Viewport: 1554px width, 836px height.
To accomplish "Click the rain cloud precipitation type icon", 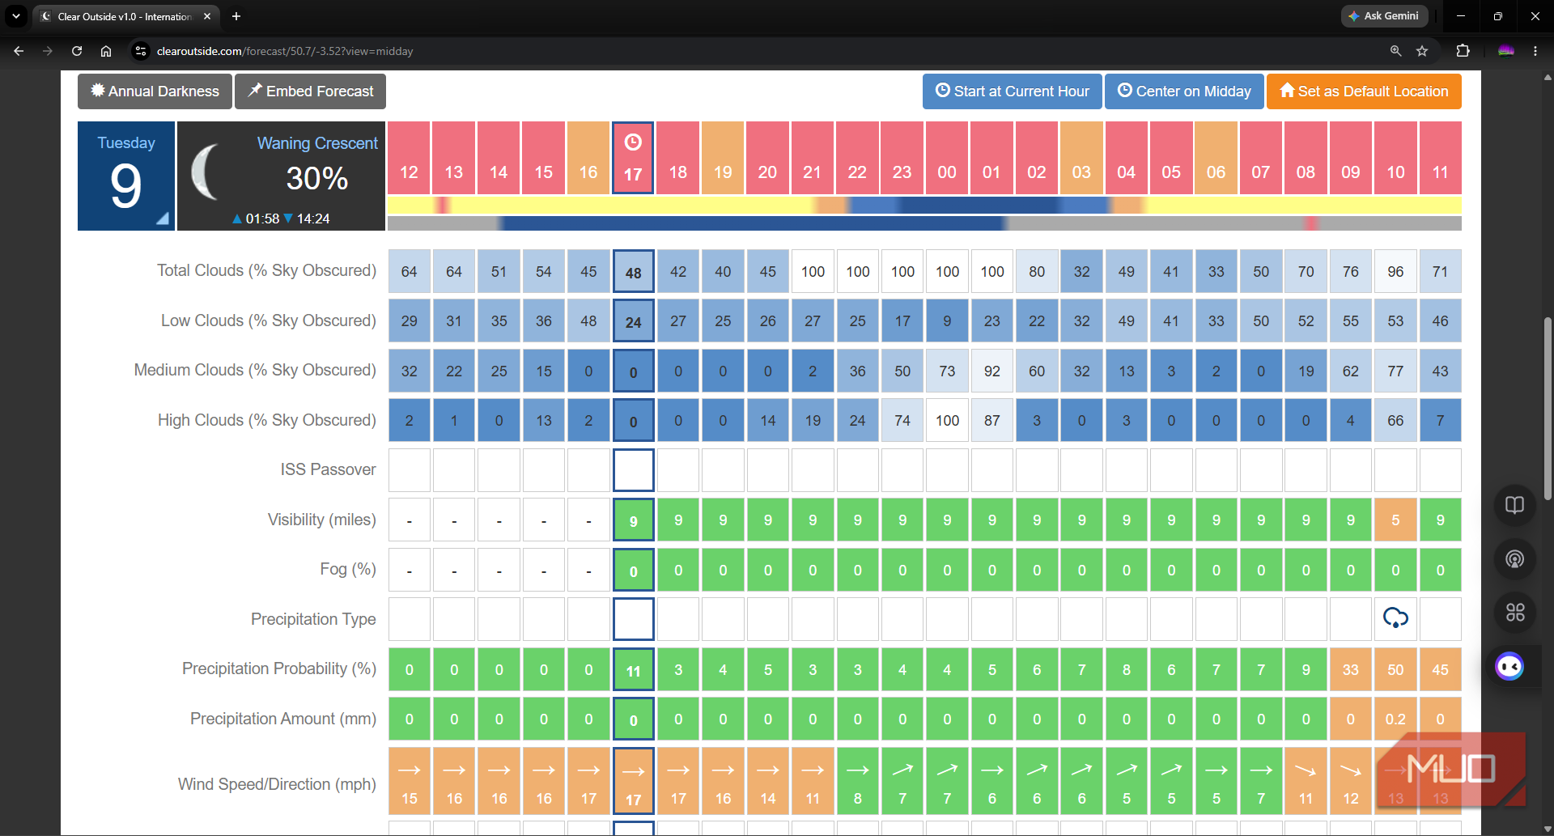I will click(x=1395, y=618).
